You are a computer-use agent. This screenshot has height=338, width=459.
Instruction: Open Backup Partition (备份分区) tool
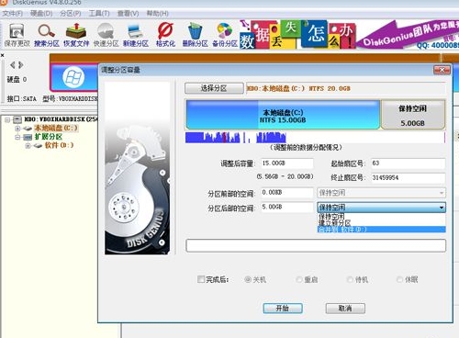225,35
